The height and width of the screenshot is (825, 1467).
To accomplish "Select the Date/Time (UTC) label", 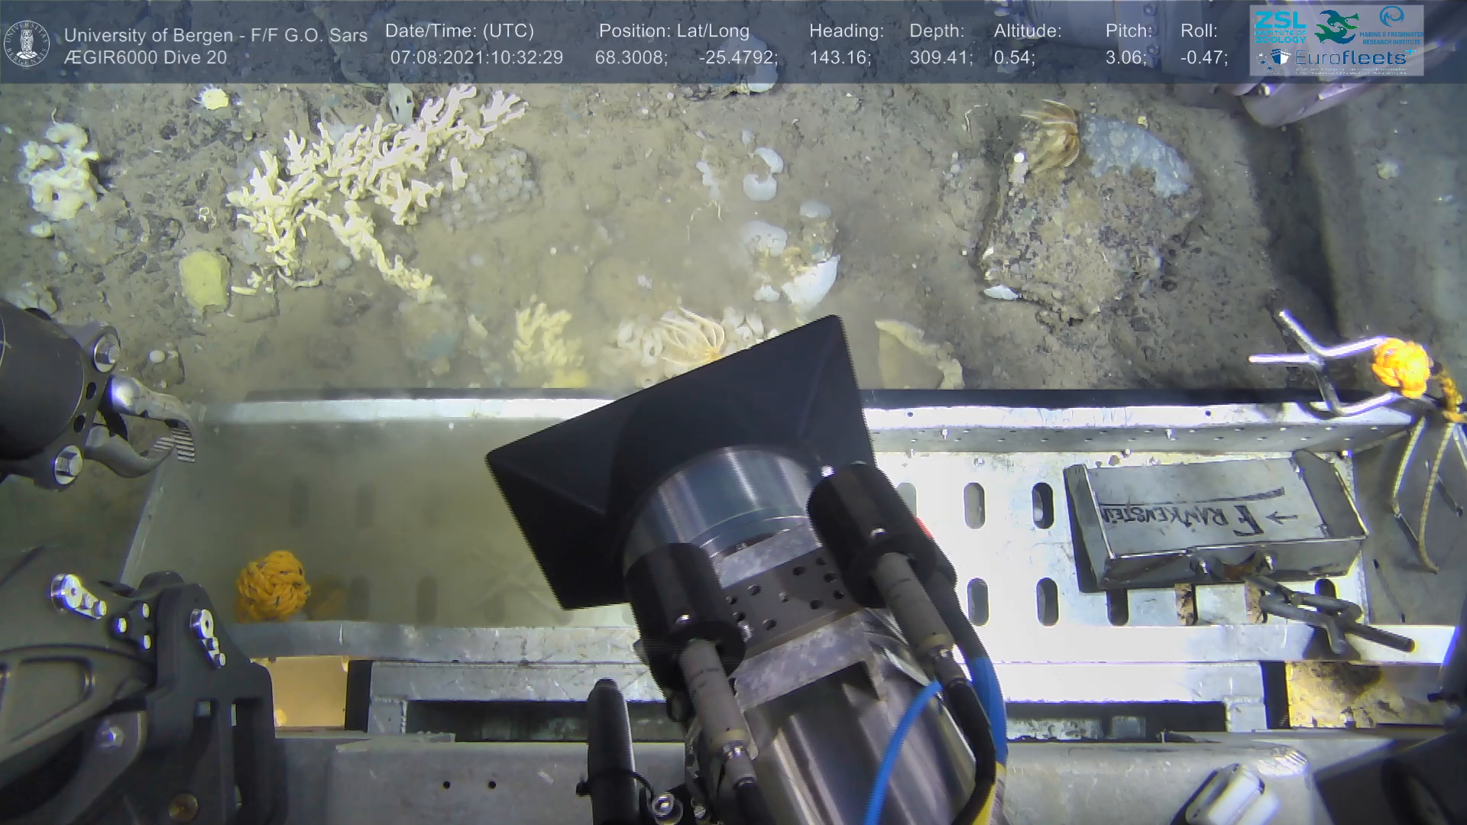I will tap(459, 31).
